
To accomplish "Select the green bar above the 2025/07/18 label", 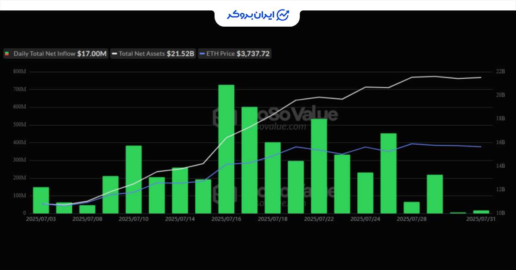I will coord(273,178).
